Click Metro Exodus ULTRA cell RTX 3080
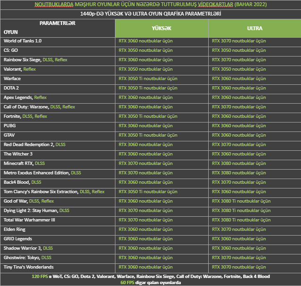This screenshot has height=286, width=301. (x=255, y=174)
